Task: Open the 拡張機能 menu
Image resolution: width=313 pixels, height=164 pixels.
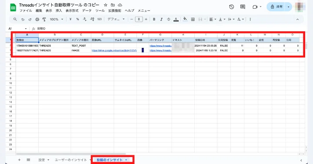Action: click(x=115, y=11)
